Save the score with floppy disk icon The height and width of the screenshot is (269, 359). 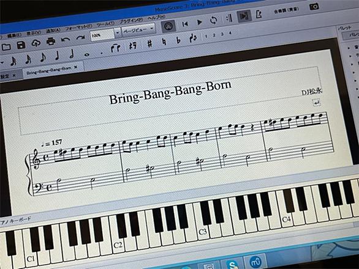[x=21, y=45]
